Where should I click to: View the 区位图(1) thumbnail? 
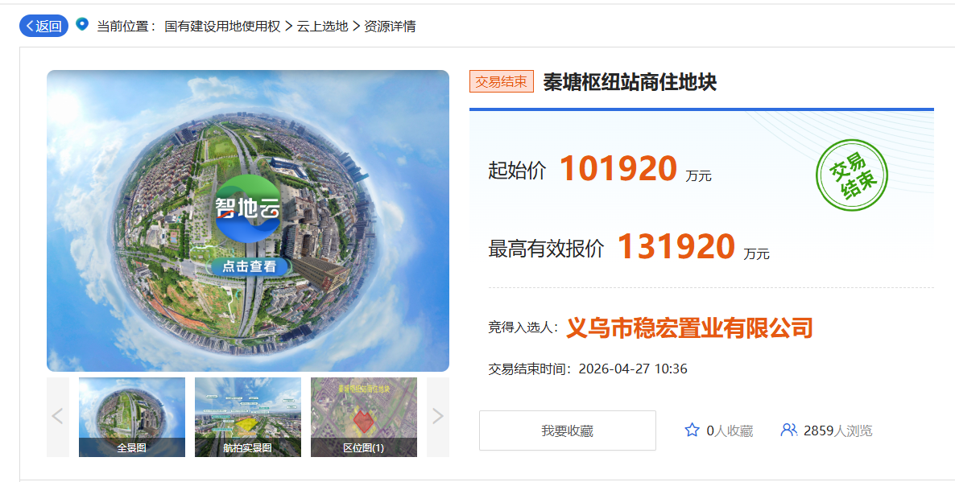tap(364, 417)
